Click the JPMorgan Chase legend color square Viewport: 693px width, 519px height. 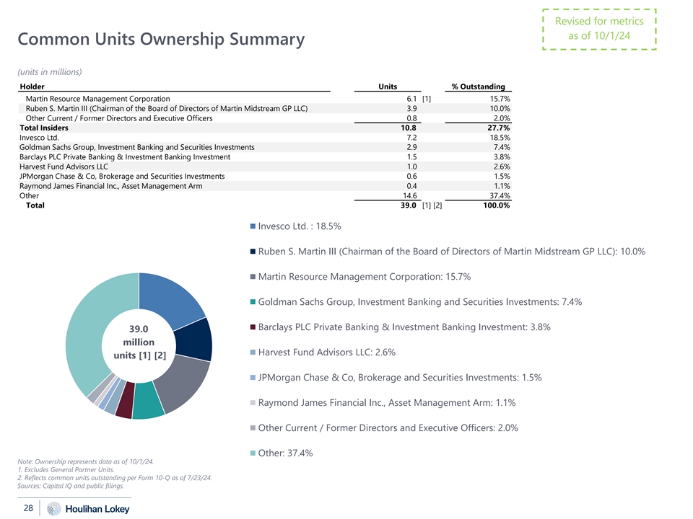click(252, 378)
